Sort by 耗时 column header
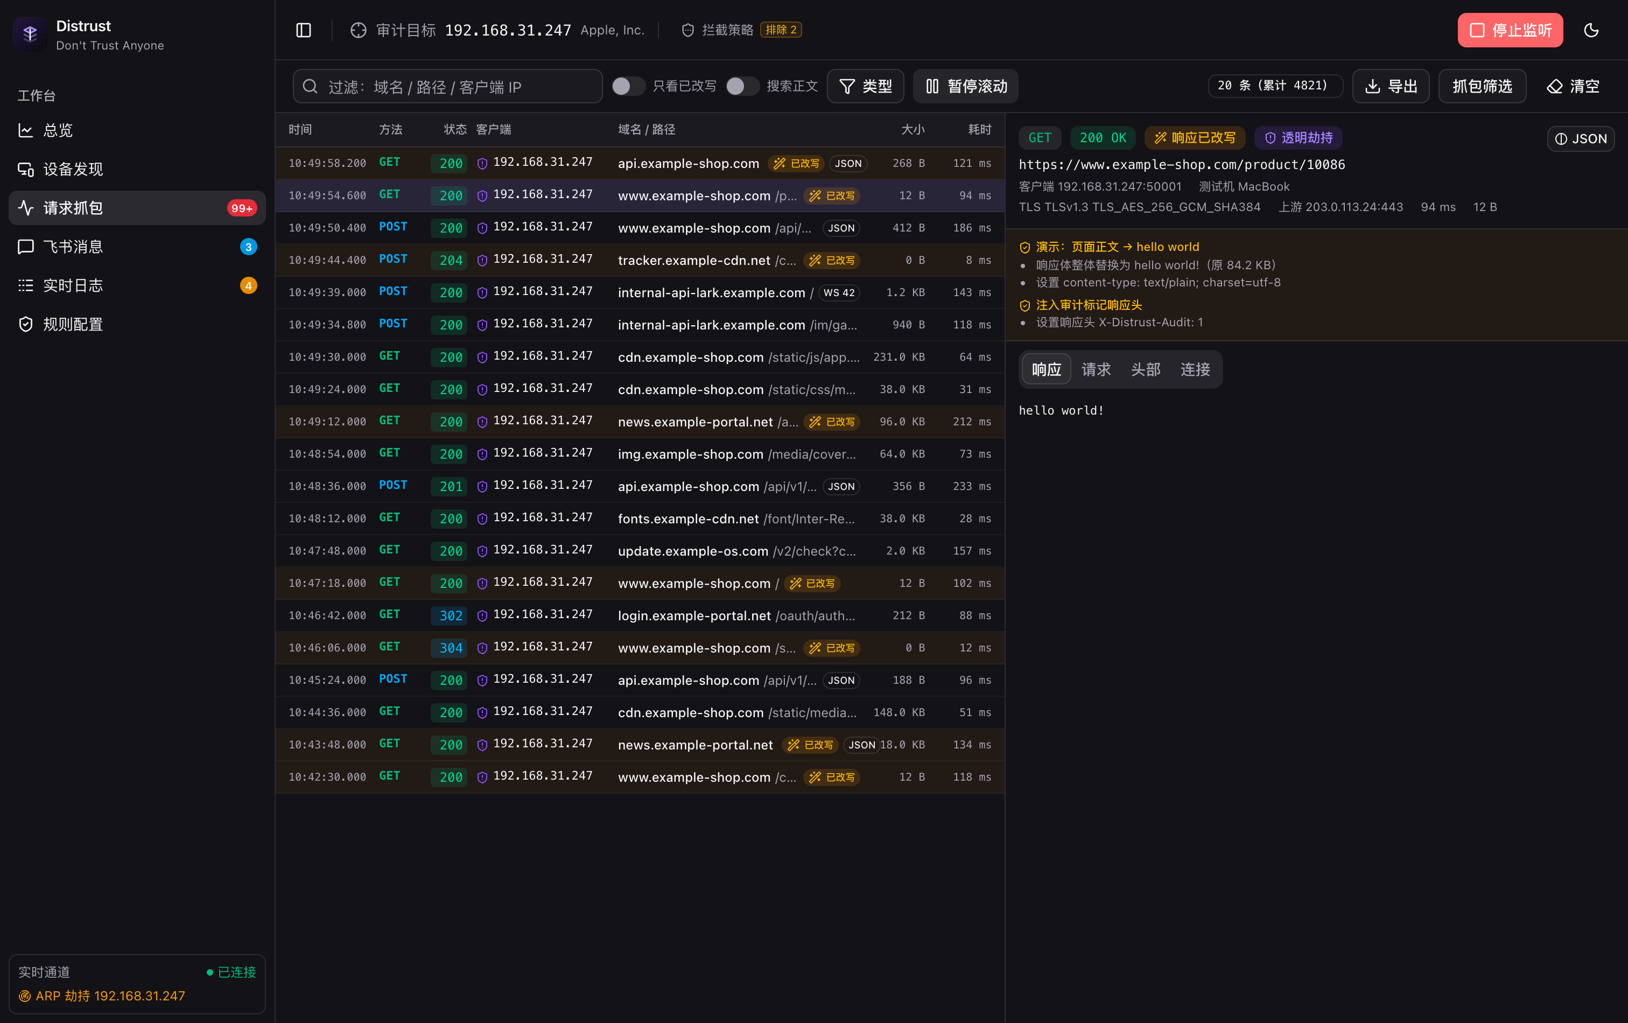The height and width of the screenshot is (1023, 1628). (979, 129)
